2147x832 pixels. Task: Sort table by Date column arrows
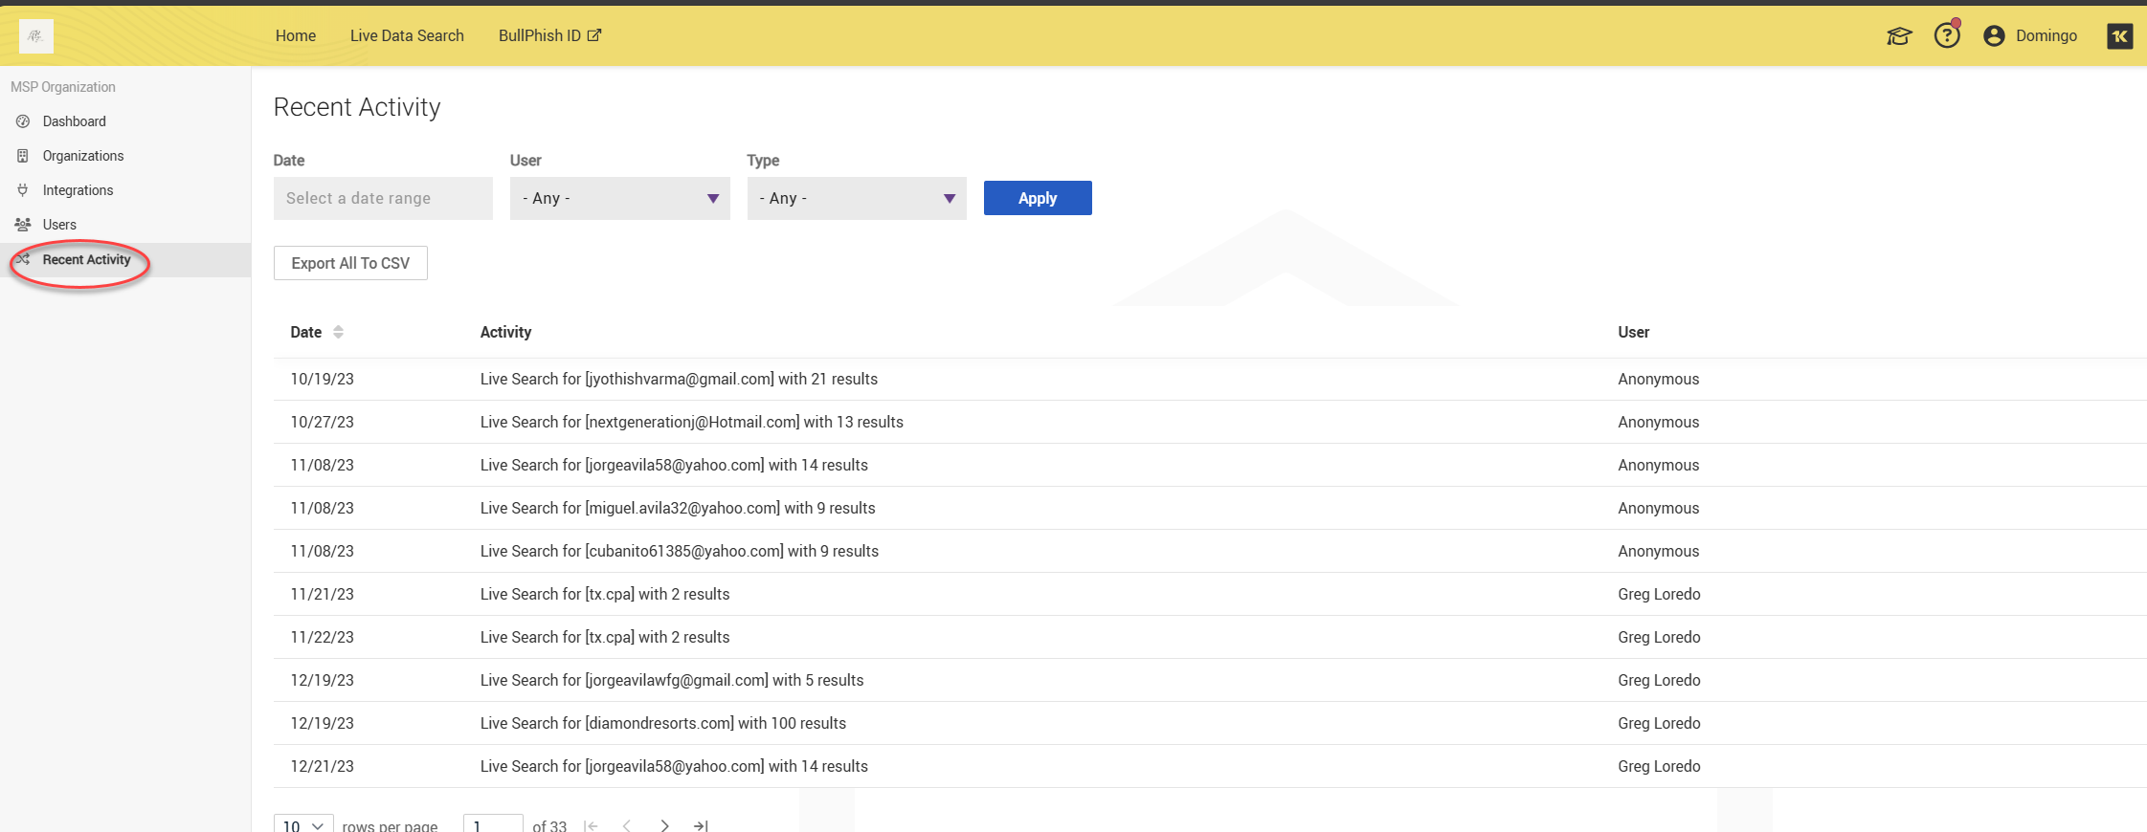(338, 332)
